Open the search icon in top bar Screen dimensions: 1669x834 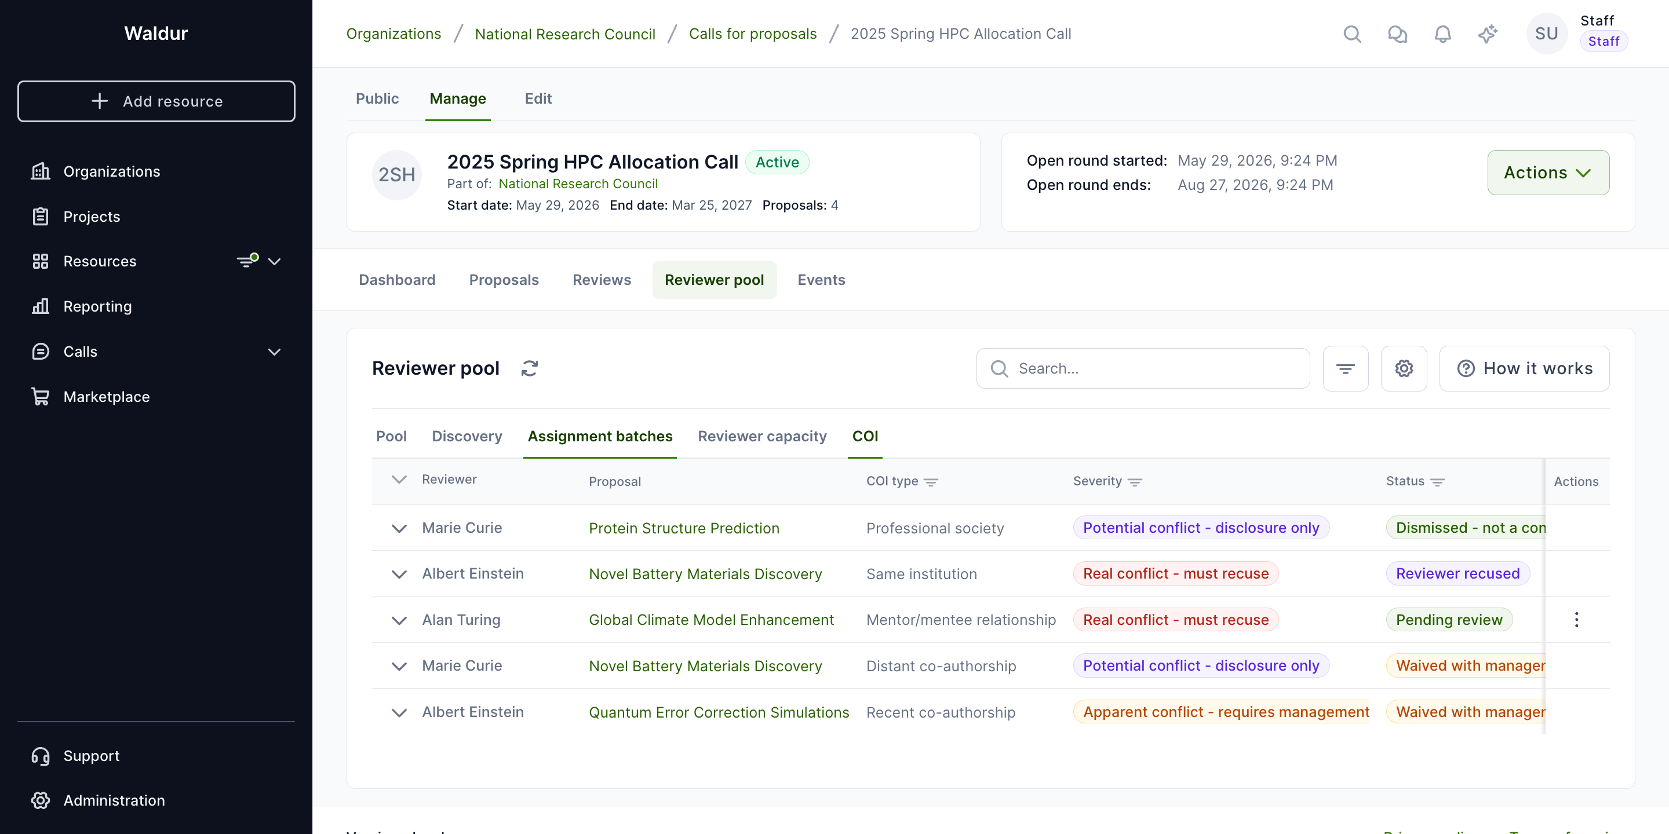click(1351, 34)
